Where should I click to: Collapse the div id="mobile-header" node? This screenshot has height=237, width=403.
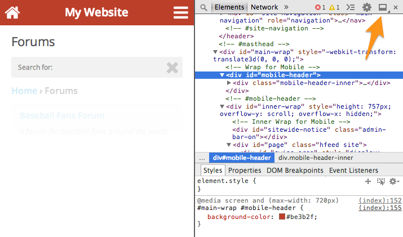click(x=222, y=75)
